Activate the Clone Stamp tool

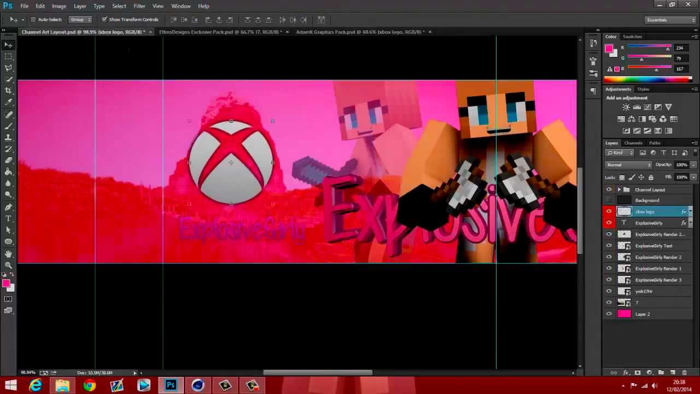[9, 137]
